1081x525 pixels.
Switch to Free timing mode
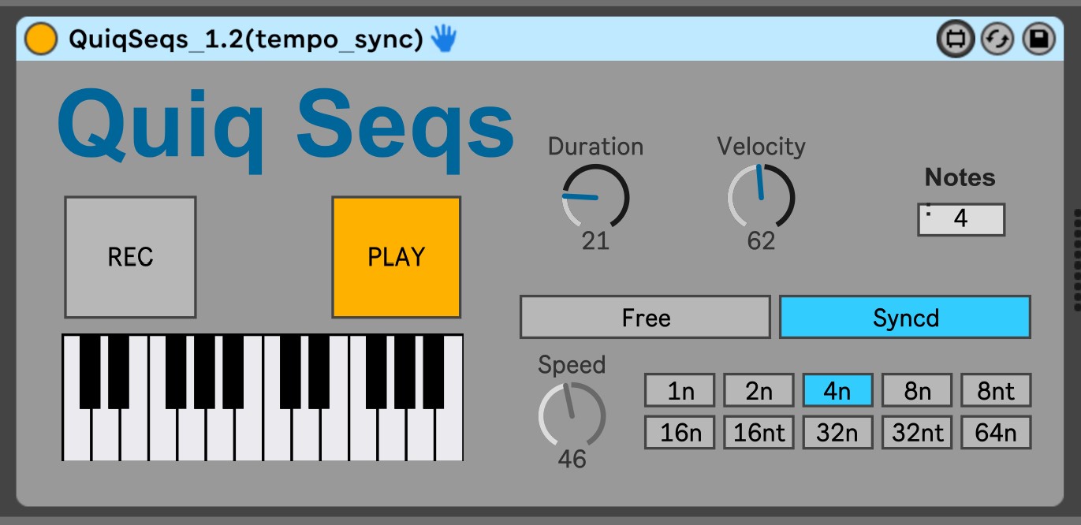[645, 318]
